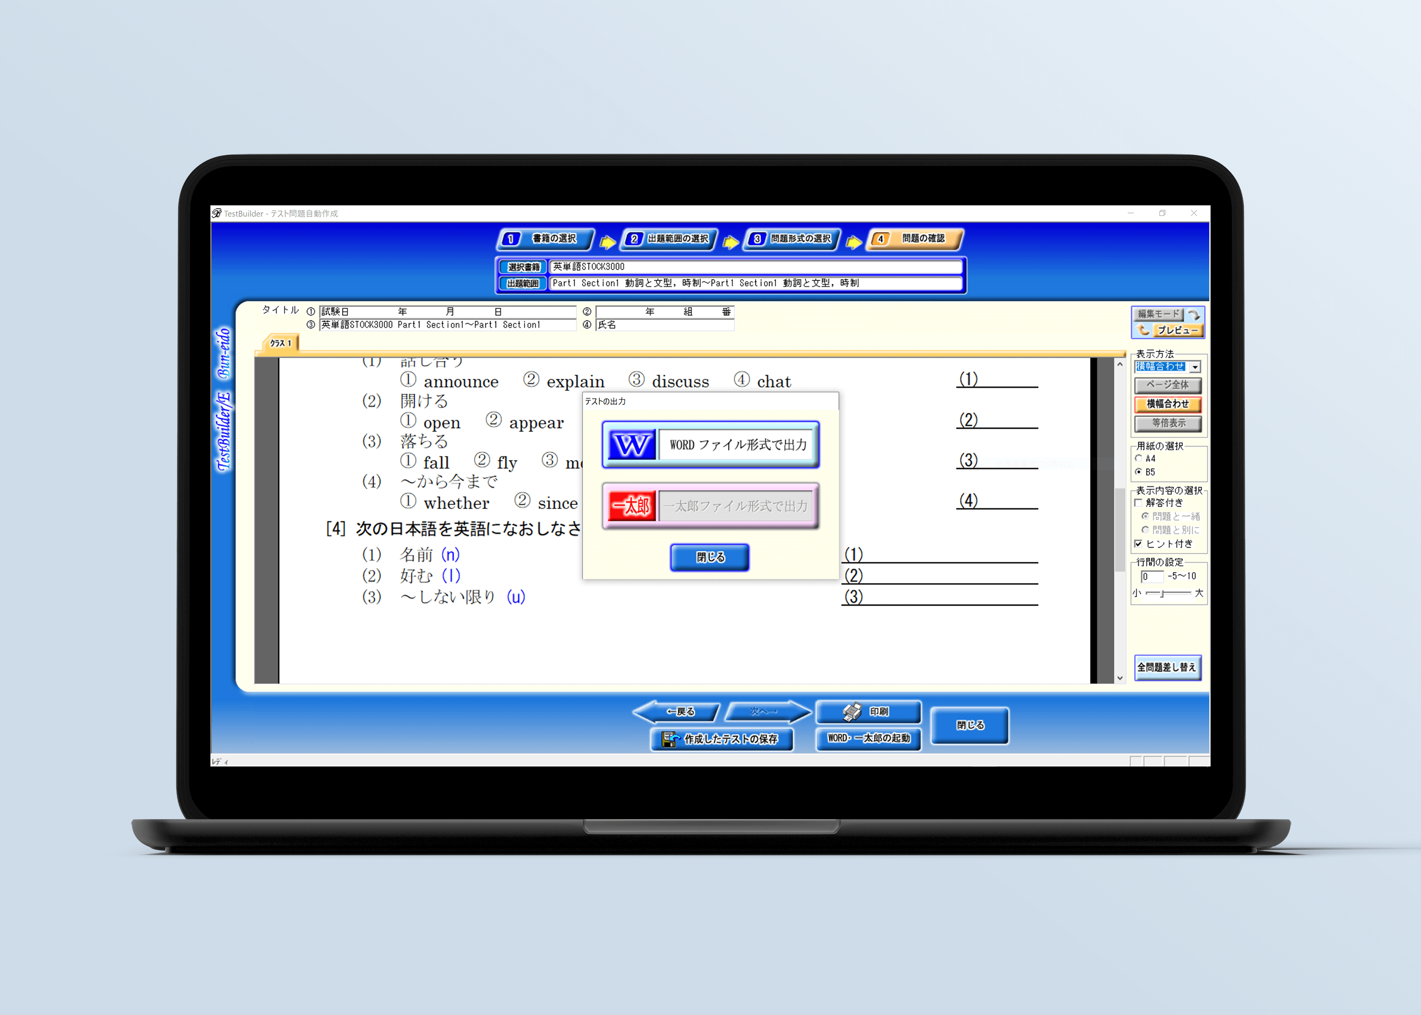The width and height of the screenshot is (1421, 1015).
Task: Click the printer icon on 印刷 button
Action: point(852,711)
